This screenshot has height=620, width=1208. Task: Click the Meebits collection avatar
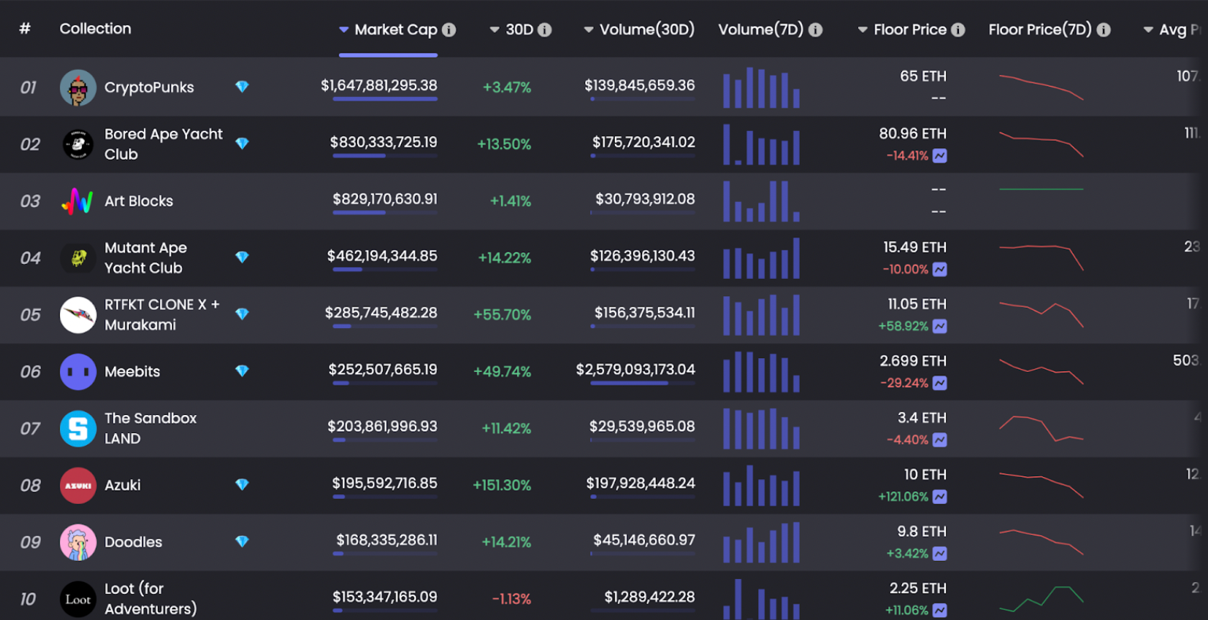pyautogui.click(x=78, y=372)
